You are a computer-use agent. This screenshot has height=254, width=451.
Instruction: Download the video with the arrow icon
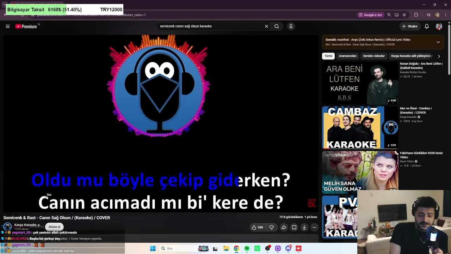click(x=304, y=228)
